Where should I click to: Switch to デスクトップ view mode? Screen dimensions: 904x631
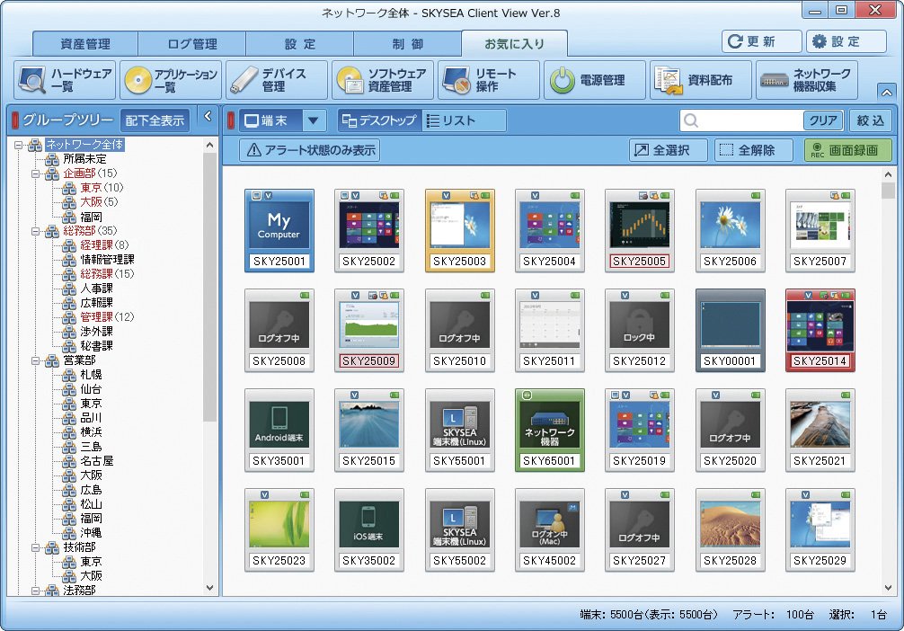tap(380, 120)
